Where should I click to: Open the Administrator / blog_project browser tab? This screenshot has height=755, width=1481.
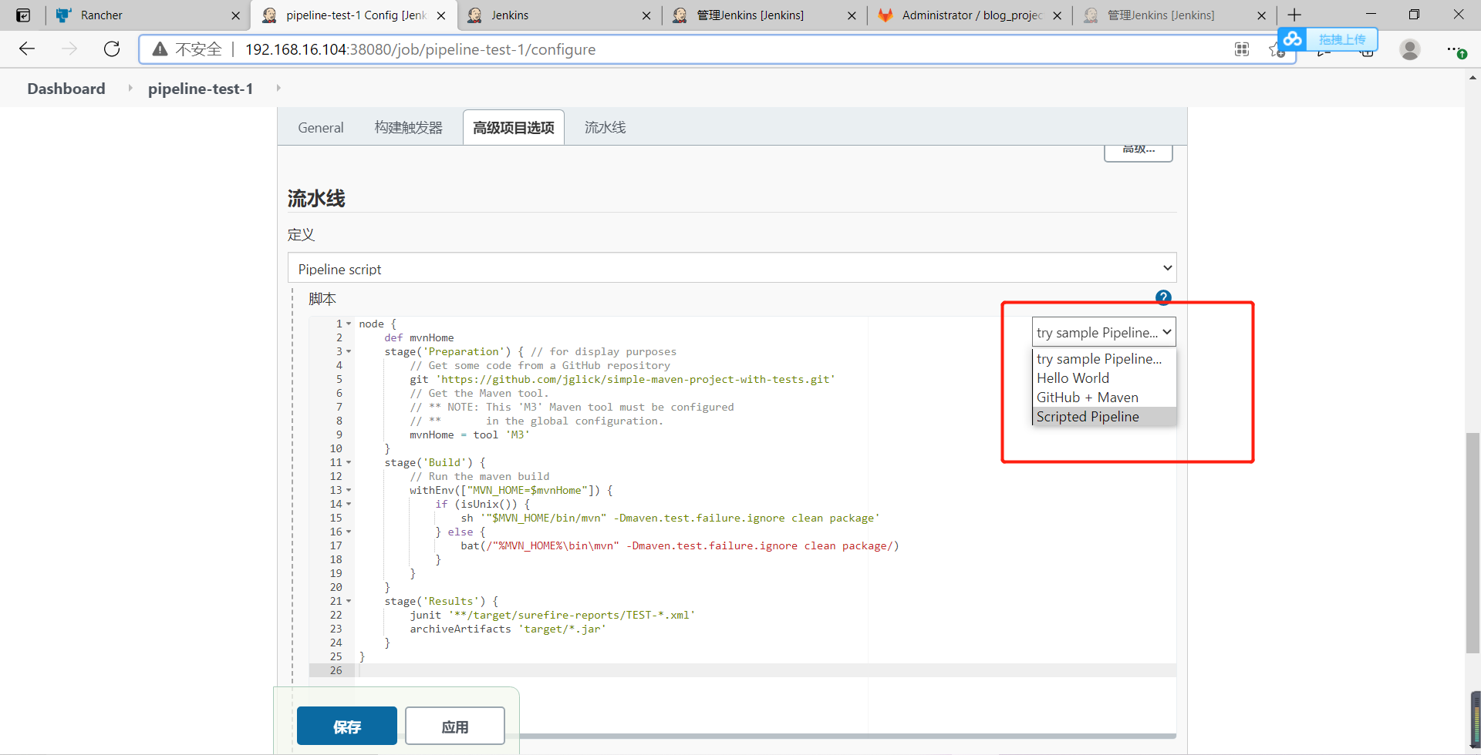[x=970, y=15]
